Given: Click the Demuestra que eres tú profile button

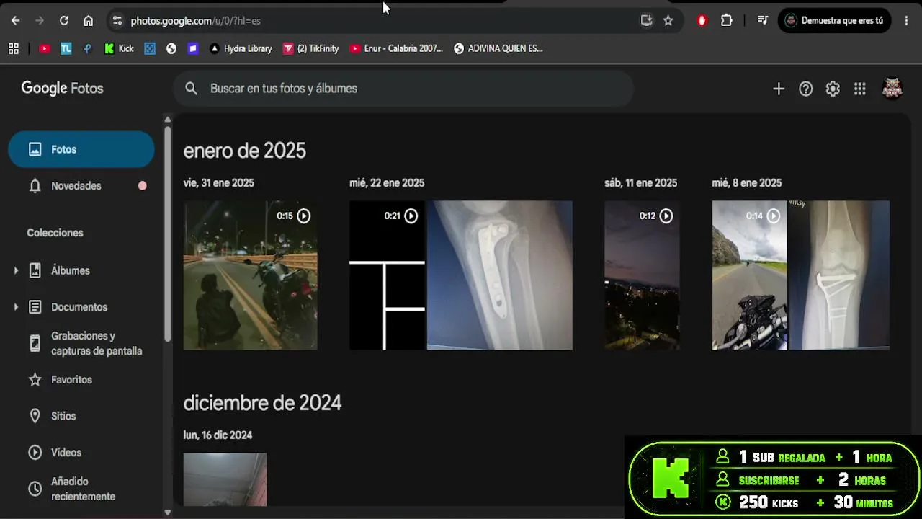Looking at the screenshot, I should coord(834,21).
